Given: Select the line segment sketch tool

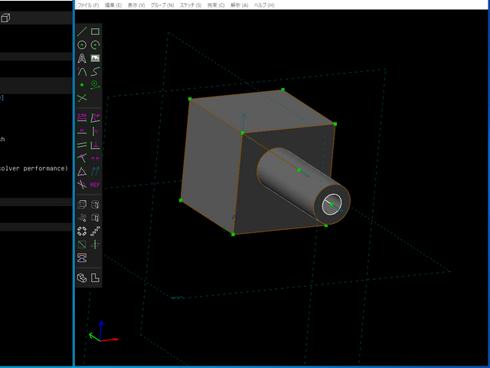Looking at the screenshot, I should 82,31.
